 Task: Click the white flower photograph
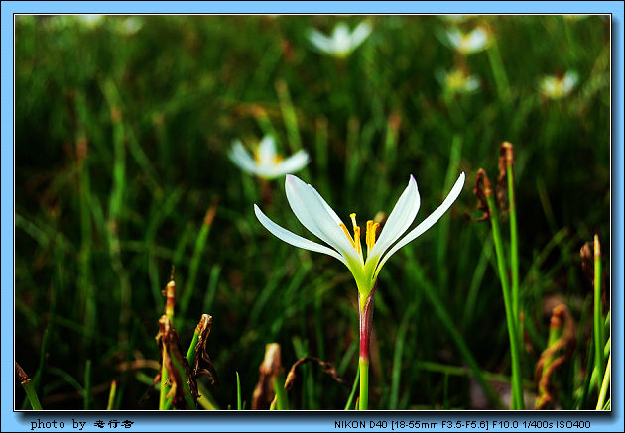click(x=312, y=212)
